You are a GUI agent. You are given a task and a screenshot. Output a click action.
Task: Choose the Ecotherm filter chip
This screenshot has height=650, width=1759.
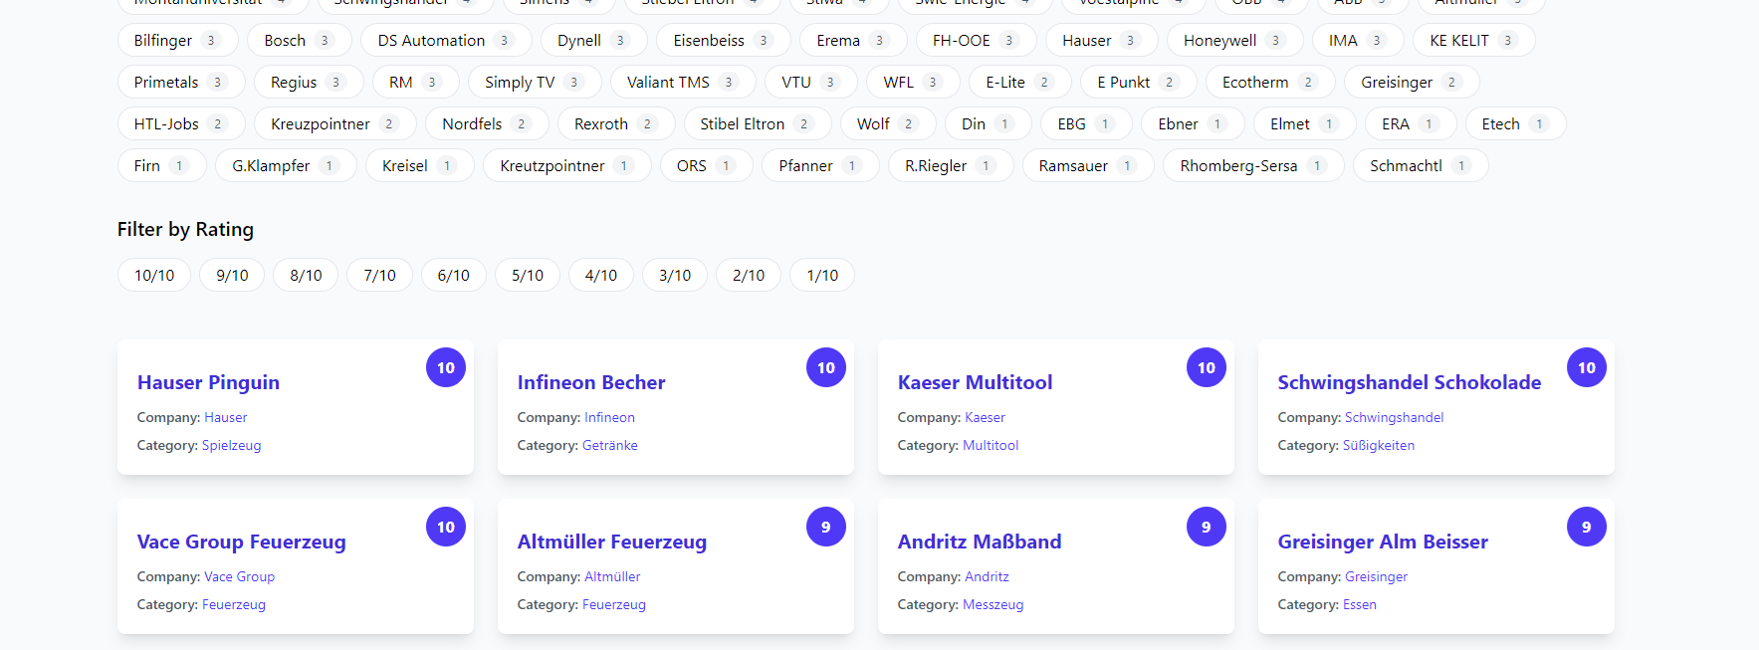coord(1270,83)
